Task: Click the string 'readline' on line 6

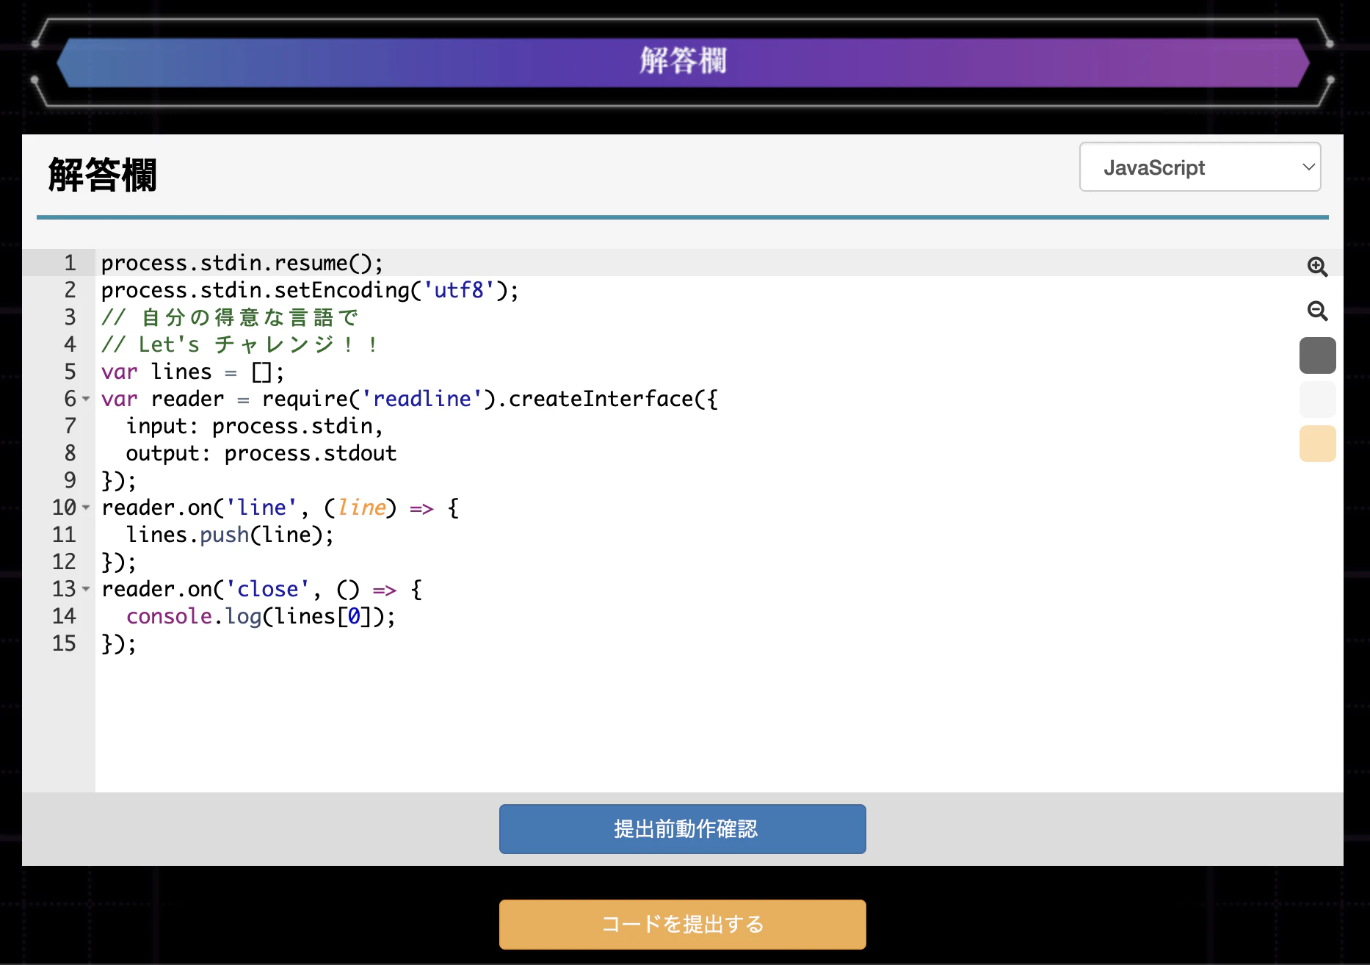Action: [x=422, y=399]
